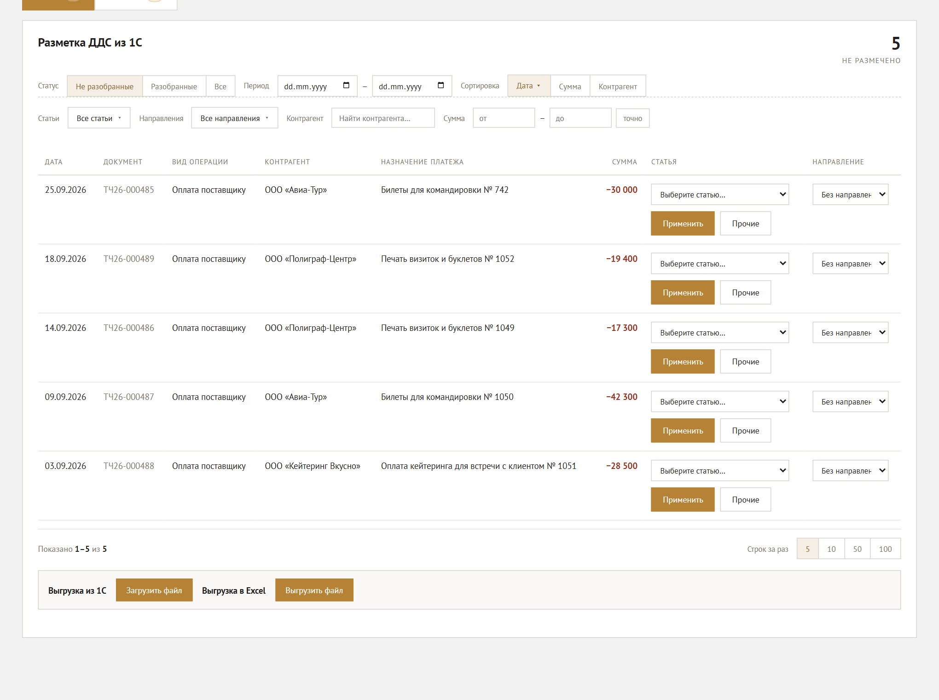The height and width of the screenshot is (700, 939).
Task: Click Применить for the −19 400 payment
Action: click(683, 293)
